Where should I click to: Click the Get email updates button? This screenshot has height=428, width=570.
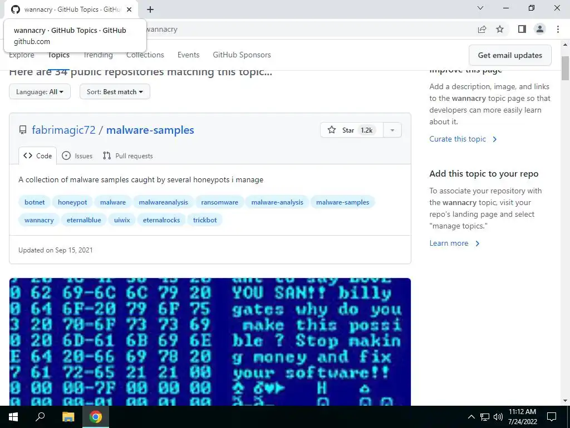pos(510,55)
